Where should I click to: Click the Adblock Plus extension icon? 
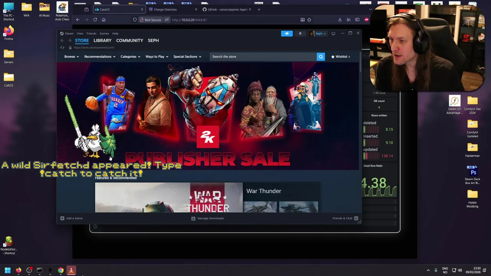click(367, 20)
